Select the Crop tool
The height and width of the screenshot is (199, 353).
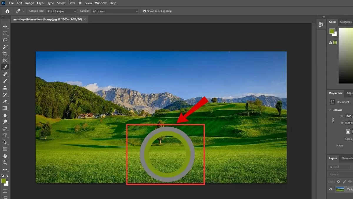click(5, 54)
